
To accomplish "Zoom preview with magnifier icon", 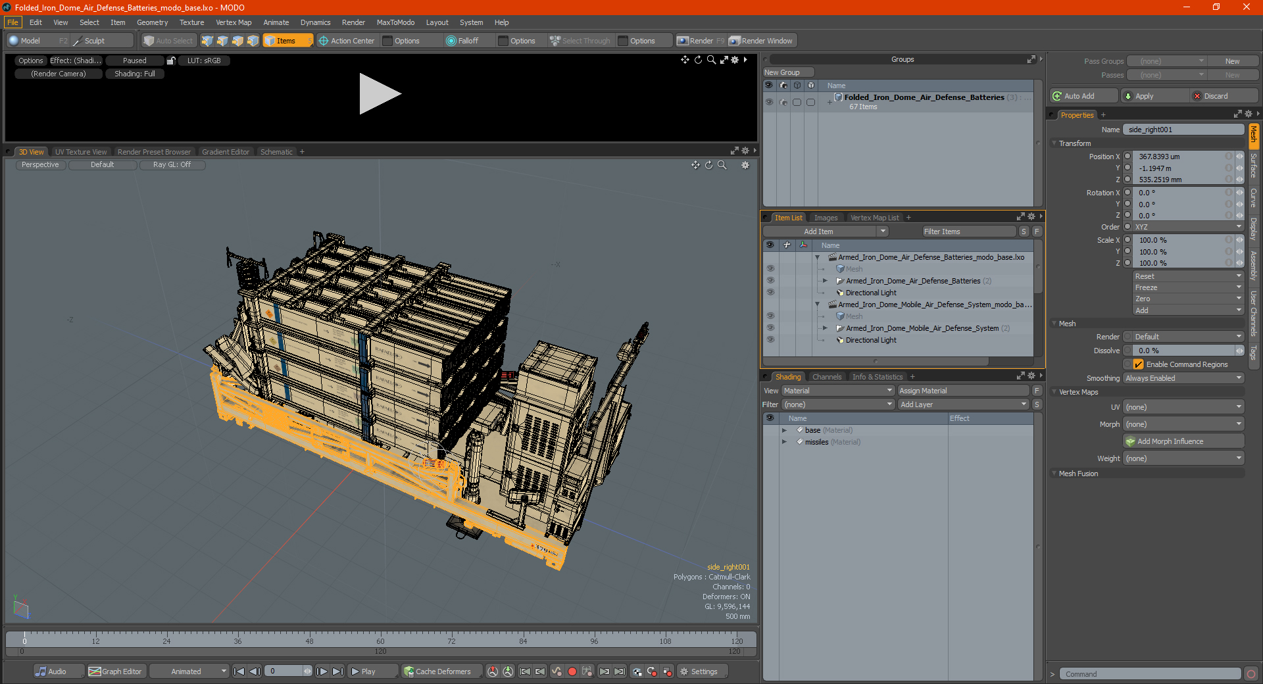I will click(x=711, y=60).
